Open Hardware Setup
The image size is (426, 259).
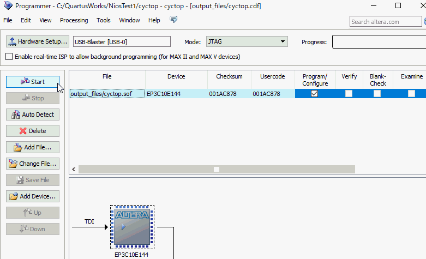(38, 41)
